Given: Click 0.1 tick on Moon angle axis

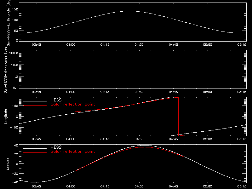Looking at the screenshot, I should pyautogui.click(x=15, y=88).
